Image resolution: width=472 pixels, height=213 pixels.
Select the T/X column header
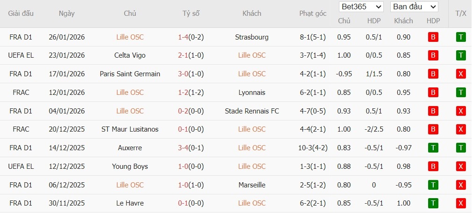coord(461,13)
